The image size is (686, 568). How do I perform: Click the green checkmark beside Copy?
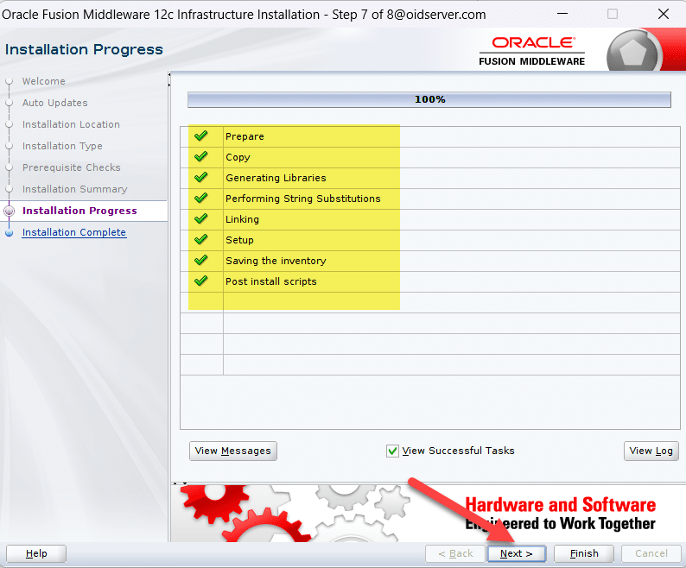point(201,157)
